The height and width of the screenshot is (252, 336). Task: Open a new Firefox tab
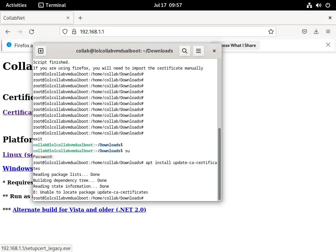(80, 18)
